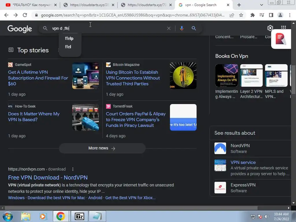296x222 pixels.
Task: Open 'Download the best VPN for Mac' sitelink
Action: click(x=56, y=198)
